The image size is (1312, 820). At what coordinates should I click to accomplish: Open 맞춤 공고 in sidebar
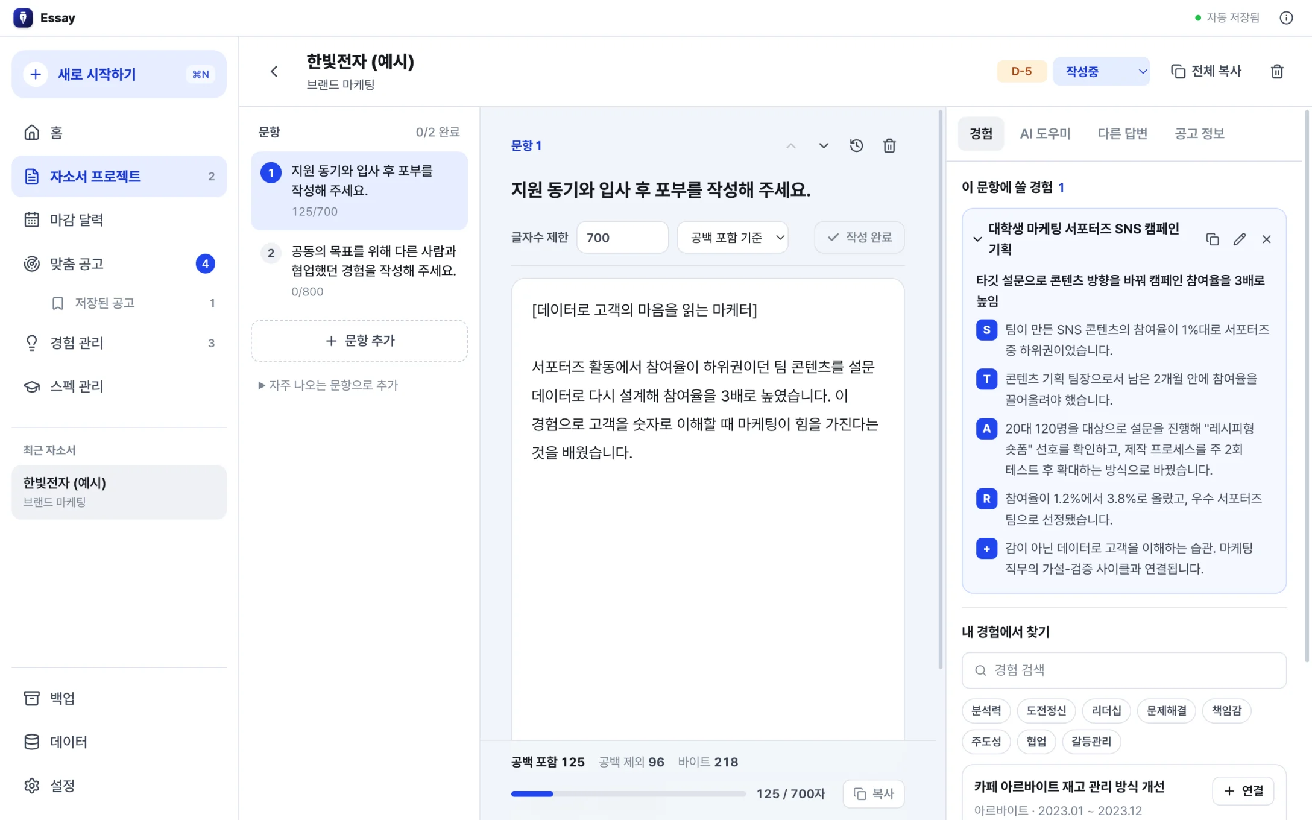tap(119, 263)
